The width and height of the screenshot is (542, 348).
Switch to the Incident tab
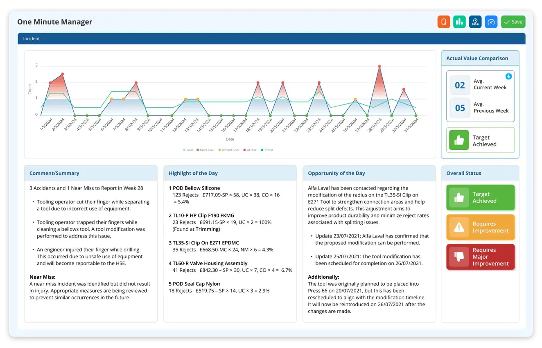click(31, 38)
